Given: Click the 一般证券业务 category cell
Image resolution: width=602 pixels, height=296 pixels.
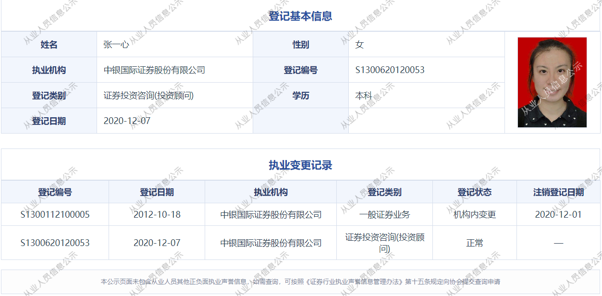Looking at the screenshot, I should click(384, 215).
